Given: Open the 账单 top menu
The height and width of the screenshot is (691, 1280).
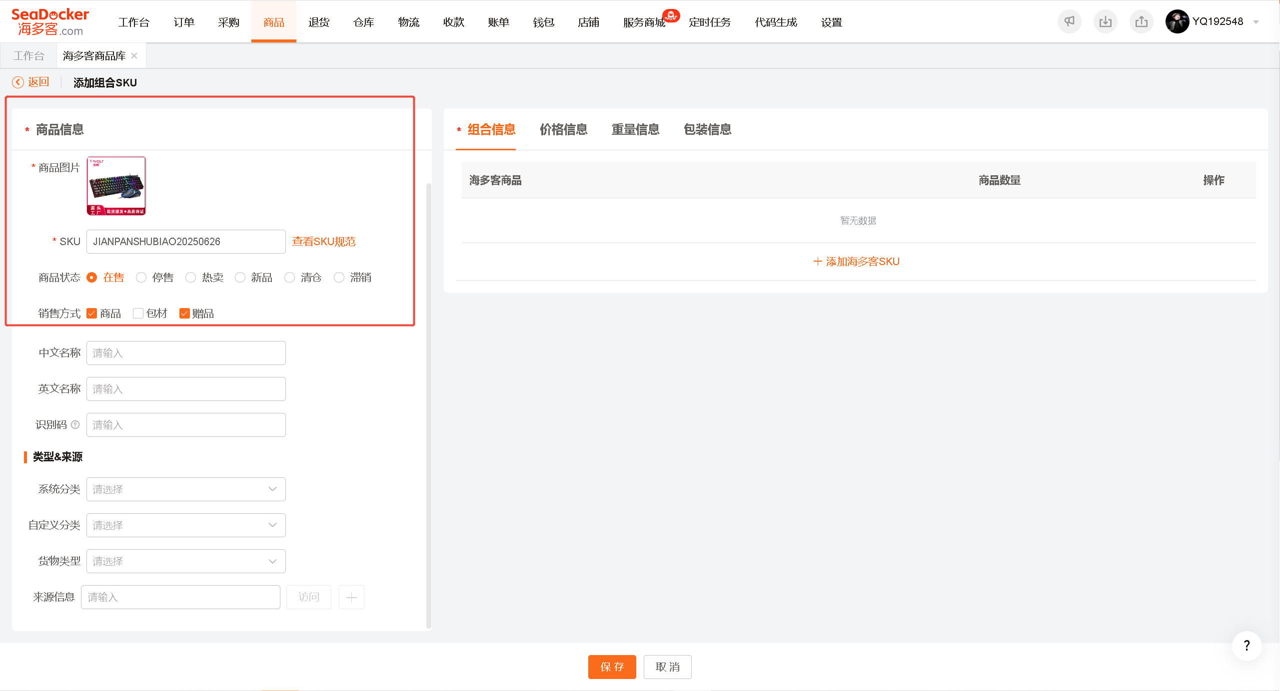Looking at the screenshot, I should (x=499, y=22).
